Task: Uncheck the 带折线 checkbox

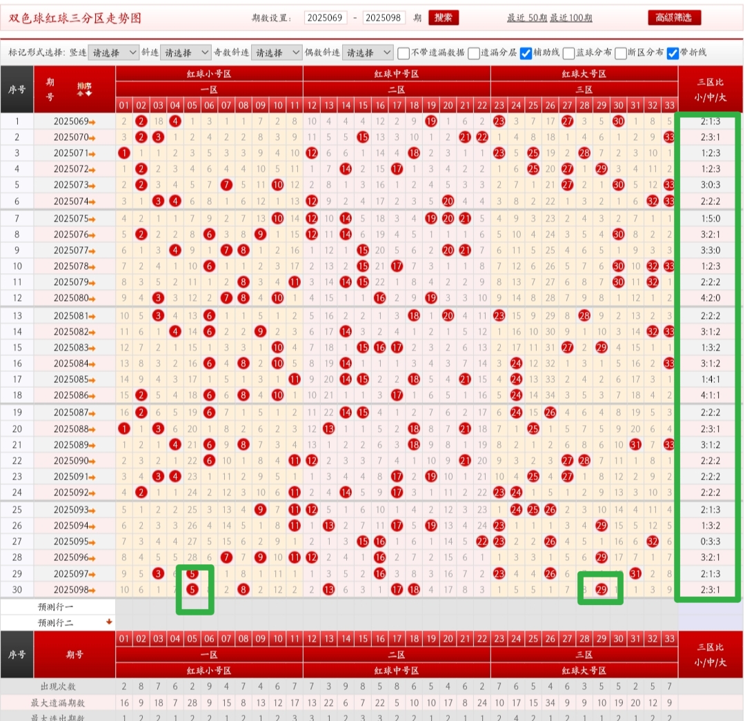Action: click(x=673, y=53)
